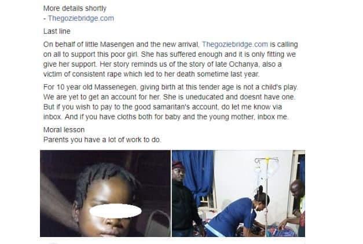Click the line about the good samaritan's account
363x244 pixels.
(x=163, y=107)
